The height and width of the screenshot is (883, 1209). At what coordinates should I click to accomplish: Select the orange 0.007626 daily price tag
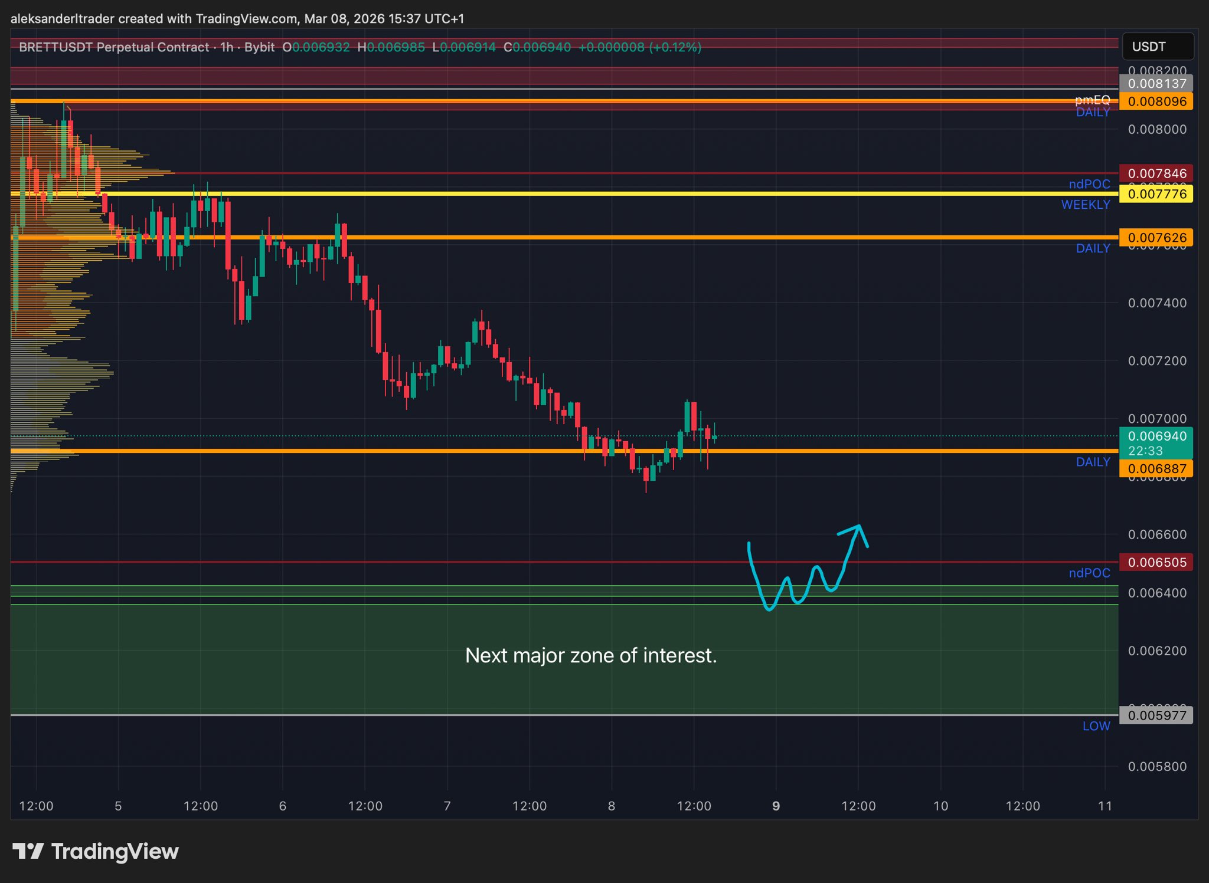(x=1156, y=238)
